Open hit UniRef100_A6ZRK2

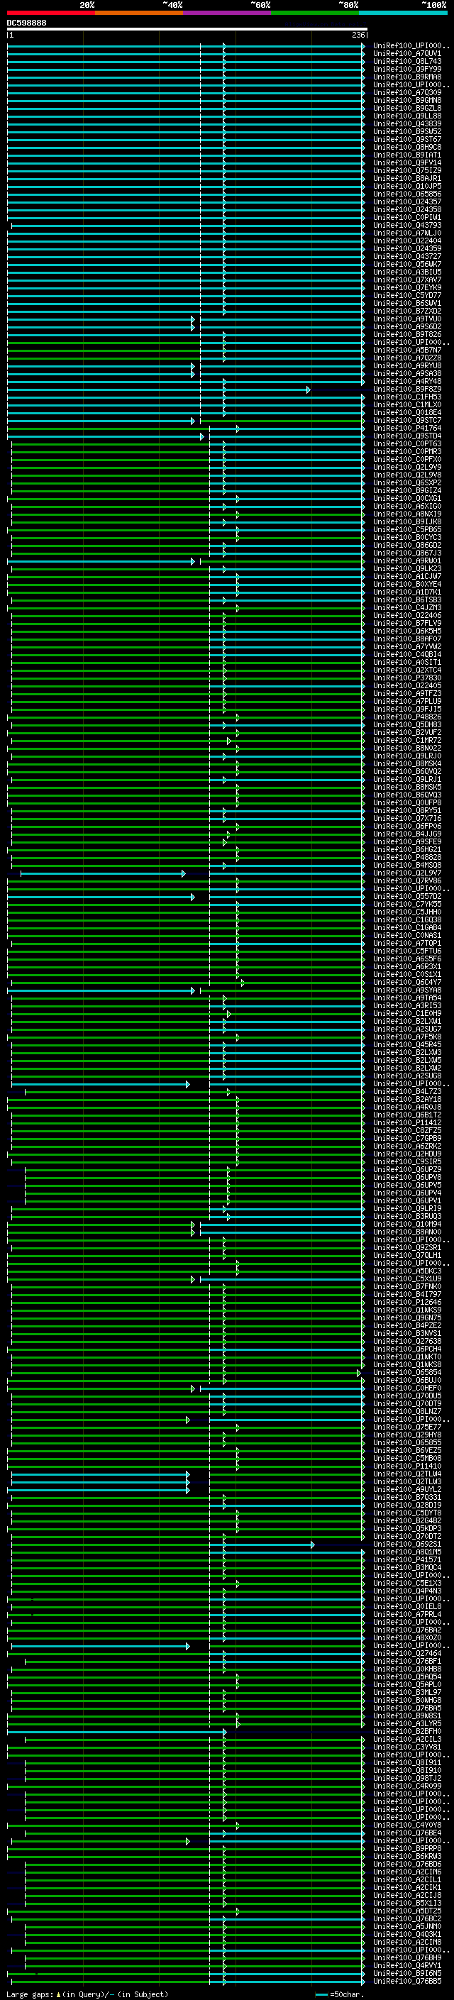pyautogui.click(x=407, y=1146)
